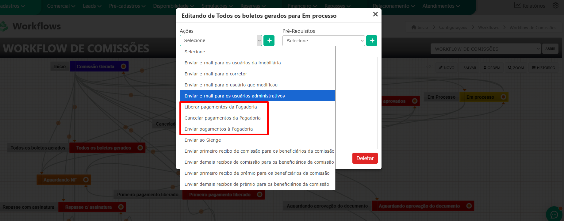Click the circle connector on Primeiro pagamento liberado node
This screenshot has width=564, height=221.
click(259, 194)
